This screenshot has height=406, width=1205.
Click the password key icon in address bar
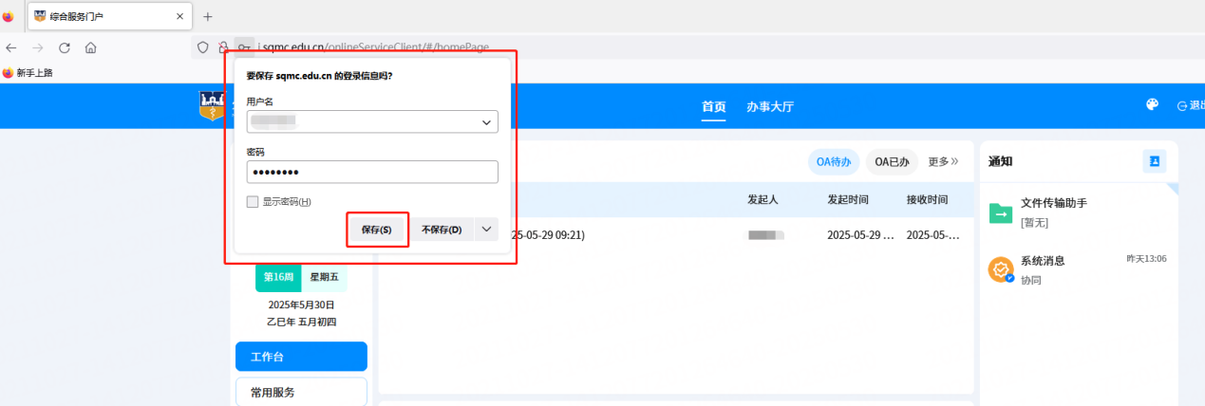(x=244, y=47)
